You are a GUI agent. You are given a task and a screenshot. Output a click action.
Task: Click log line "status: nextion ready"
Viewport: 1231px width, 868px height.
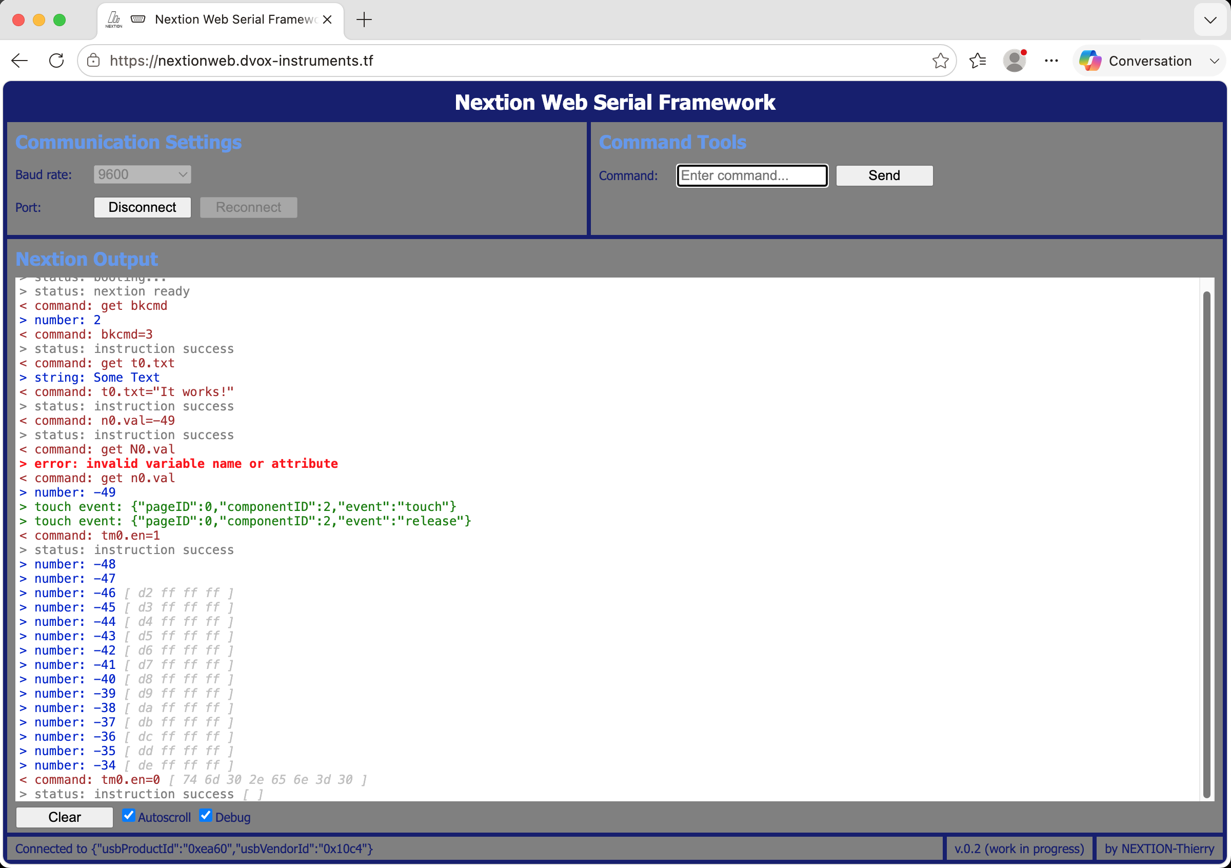coord(105,291)
